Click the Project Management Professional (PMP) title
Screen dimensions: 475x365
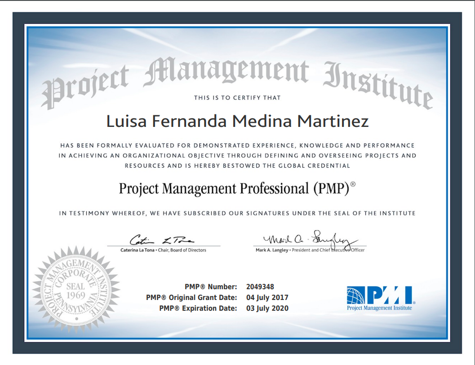pos(234,188)
